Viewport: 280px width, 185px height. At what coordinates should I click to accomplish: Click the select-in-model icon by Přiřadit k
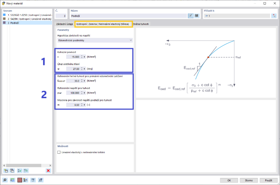[274, 16]
